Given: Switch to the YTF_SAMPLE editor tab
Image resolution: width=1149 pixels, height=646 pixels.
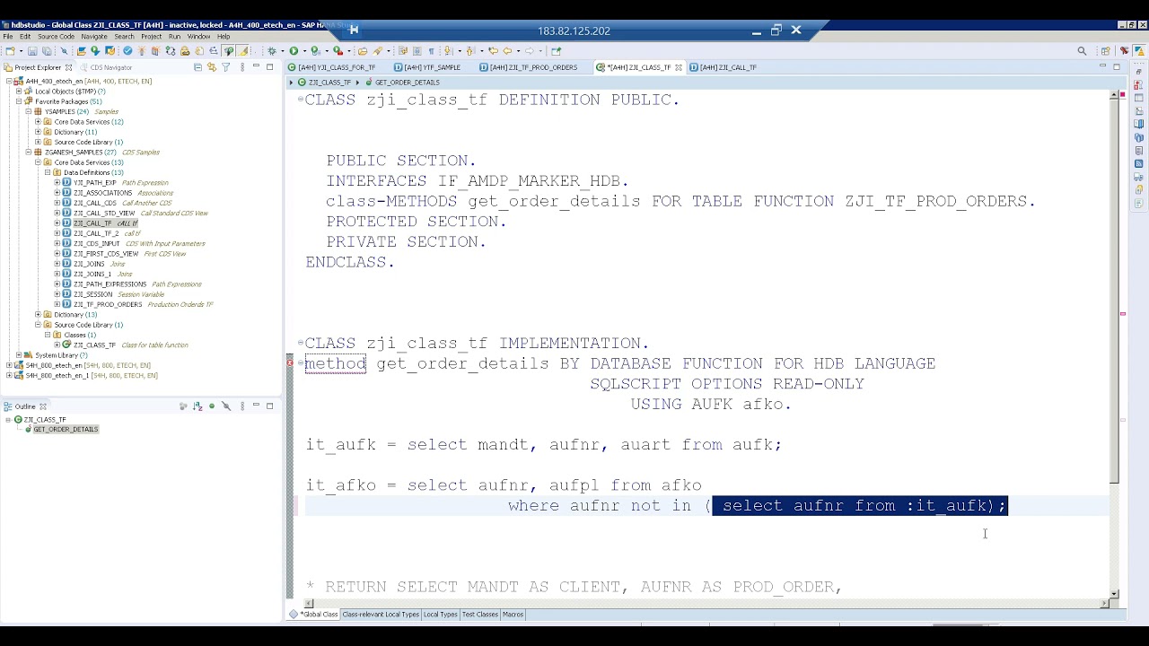Looking at the screenshot, I should tap(427, 67).
